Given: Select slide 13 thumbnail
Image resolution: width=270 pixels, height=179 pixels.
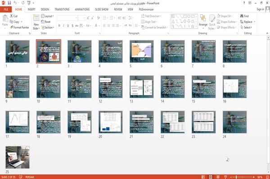Looking at the screenshot, I should pos(142,87).
